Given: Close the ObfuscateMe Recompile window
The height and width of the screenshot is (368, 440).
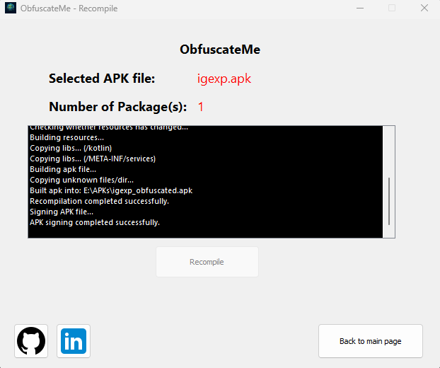Looking at the screenshot, I should [424, 8].
